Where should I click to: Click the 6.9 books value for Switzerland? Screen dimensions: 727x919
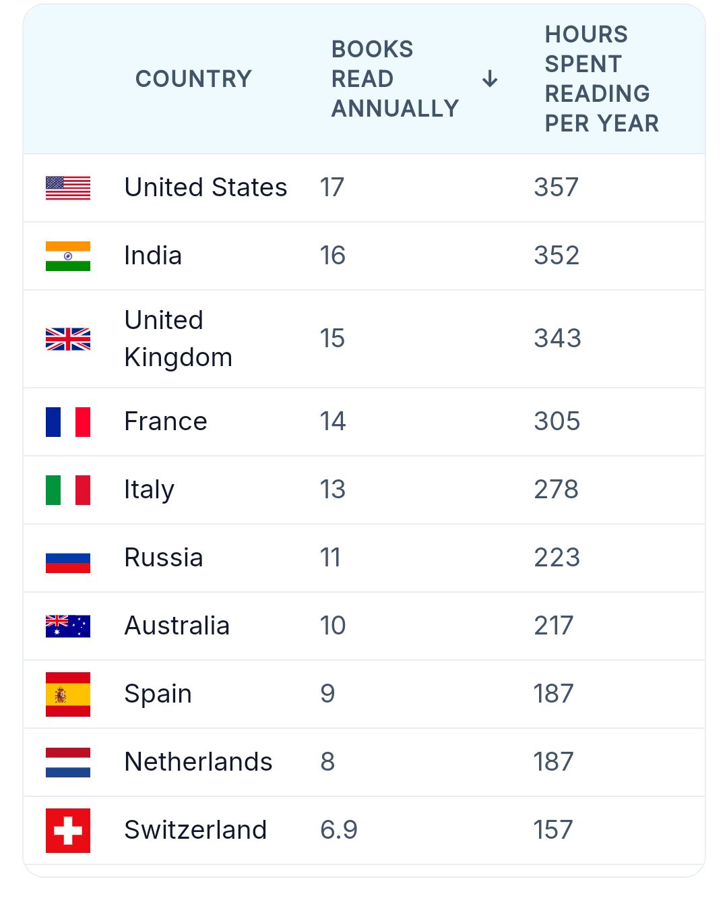[339, 830]
